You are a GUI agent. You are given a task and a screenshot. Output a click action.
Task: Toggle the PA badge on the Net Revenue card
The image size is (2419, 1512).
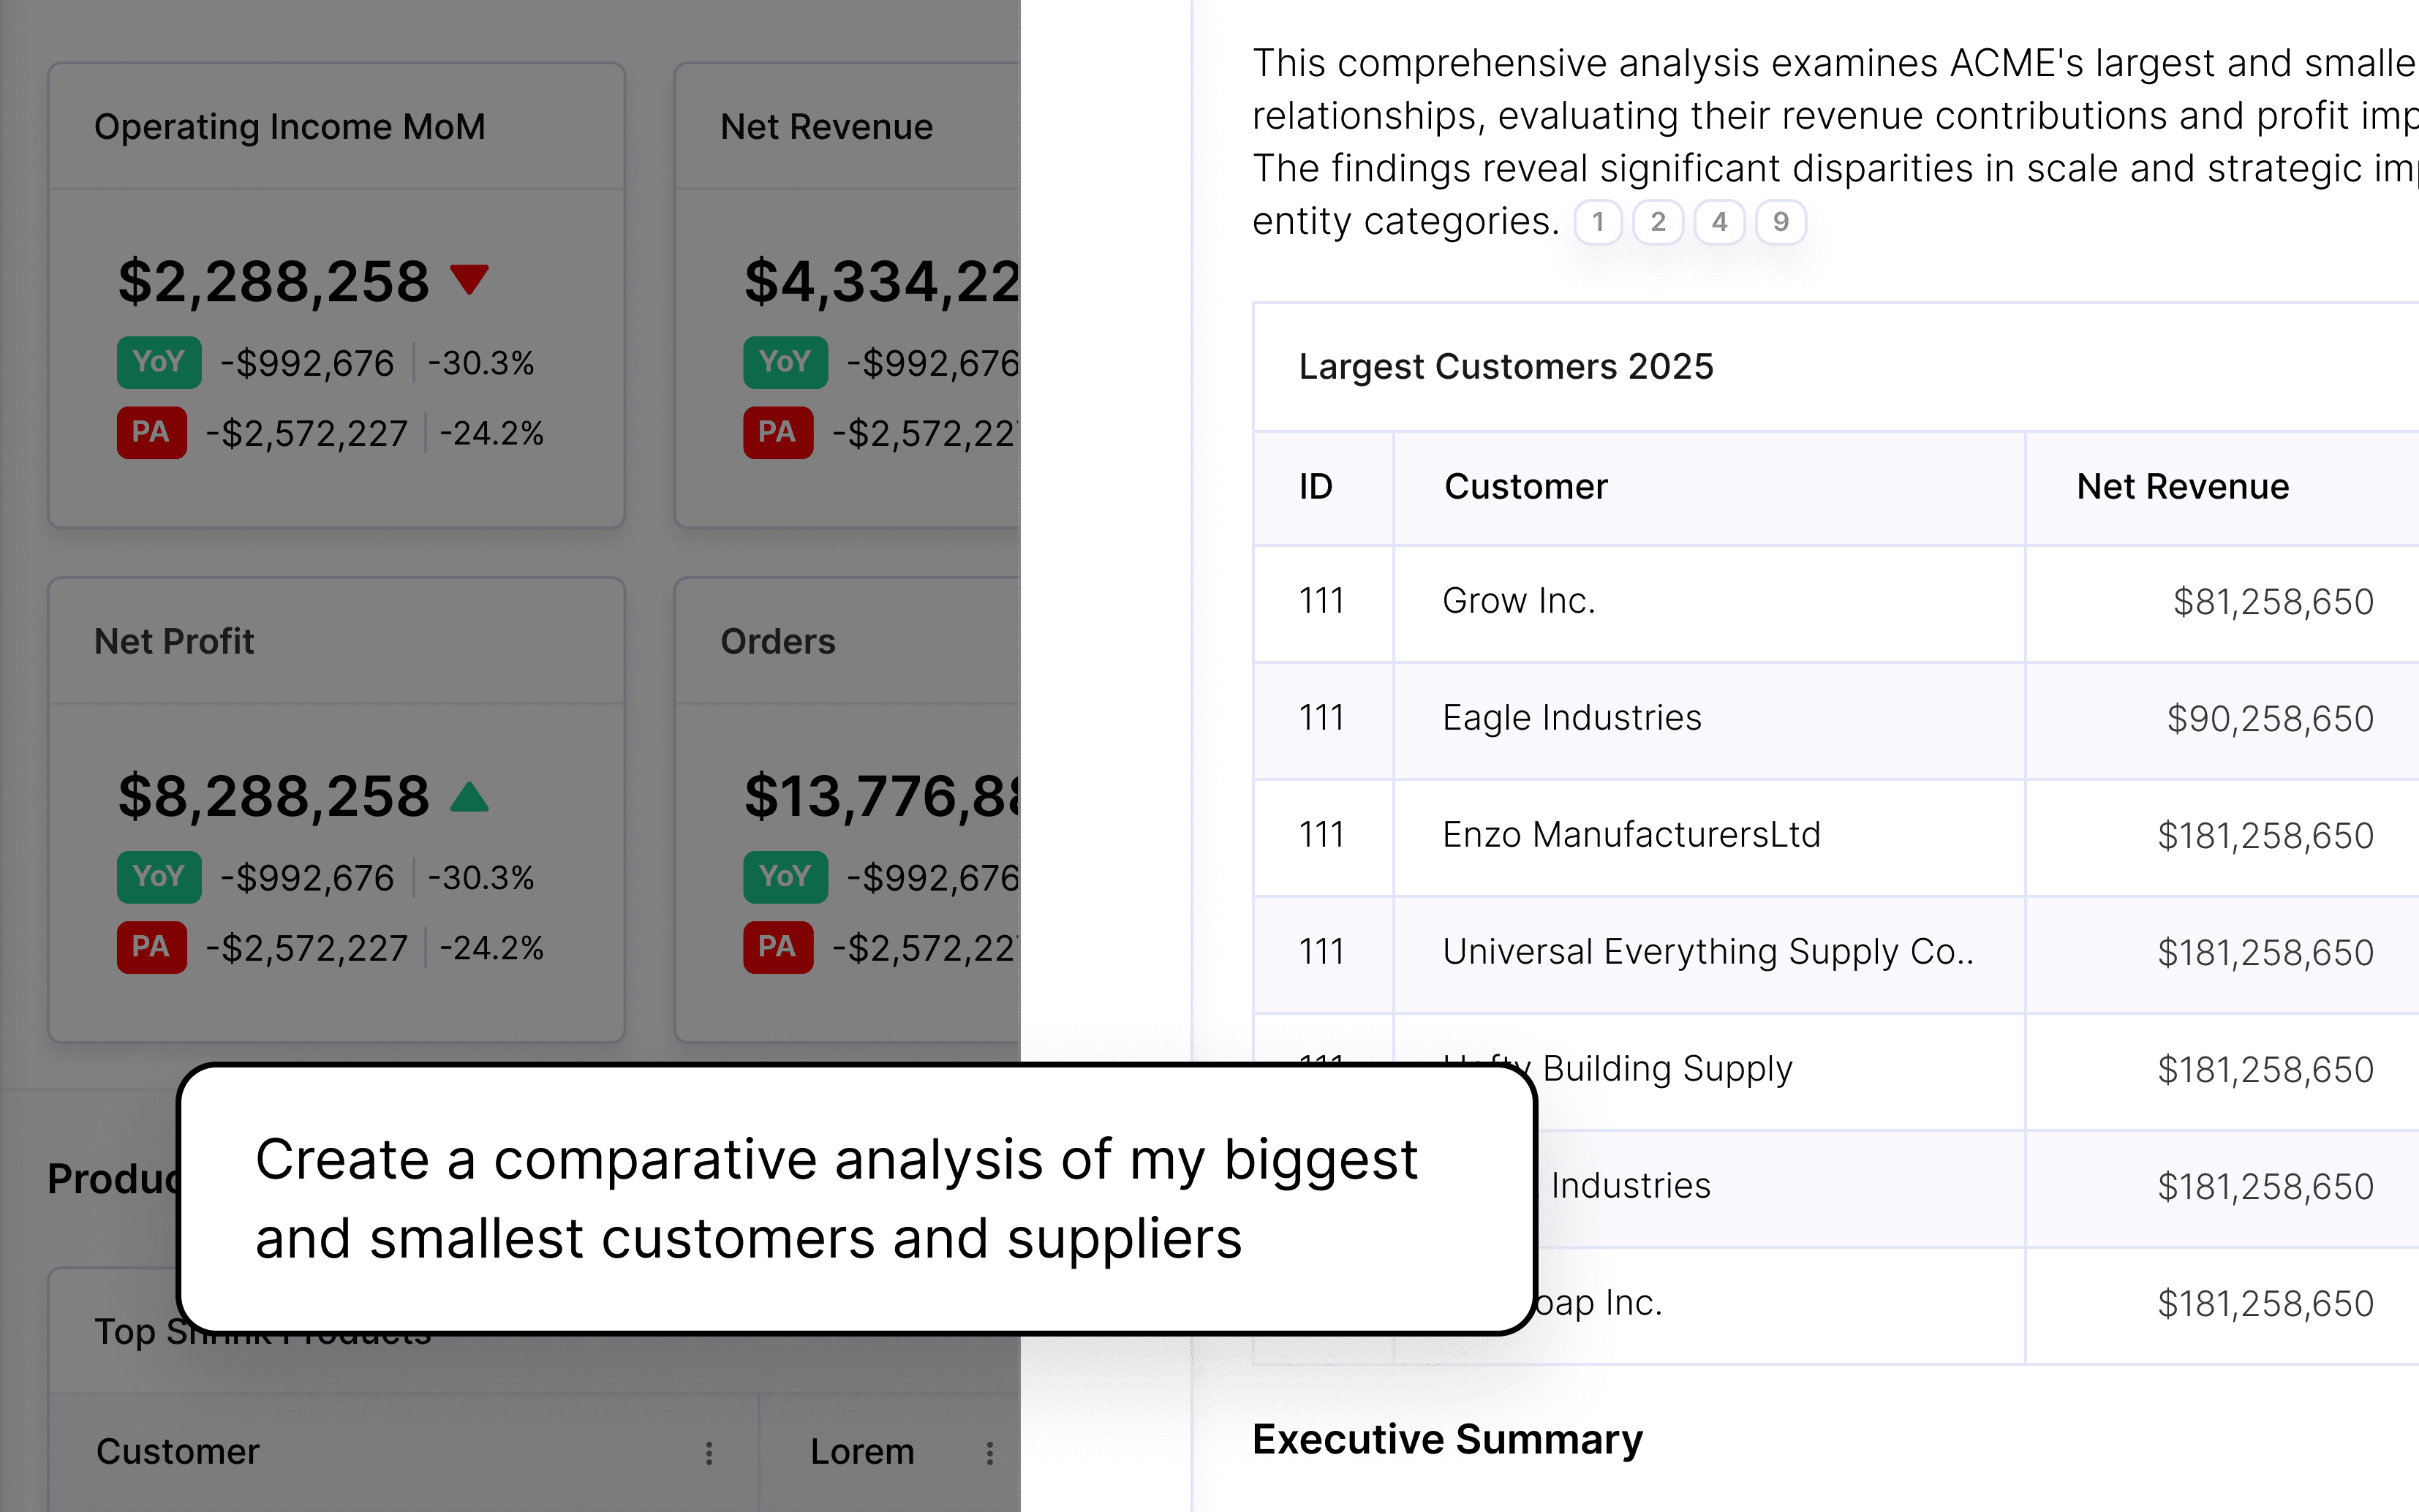(778, 433)
